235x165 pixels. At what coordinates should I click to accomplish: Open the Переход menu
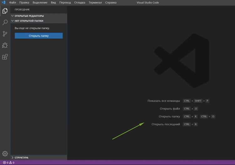coord(65,2)
